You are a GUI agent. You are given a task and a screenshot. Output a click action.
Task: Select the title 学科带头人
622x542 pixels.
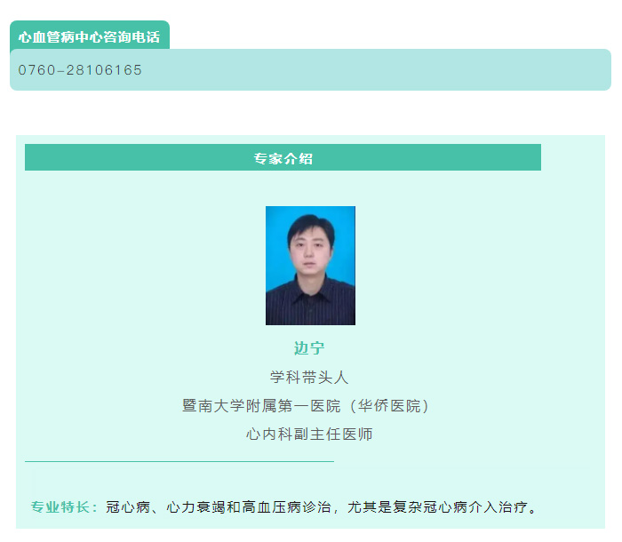point(309,377)
